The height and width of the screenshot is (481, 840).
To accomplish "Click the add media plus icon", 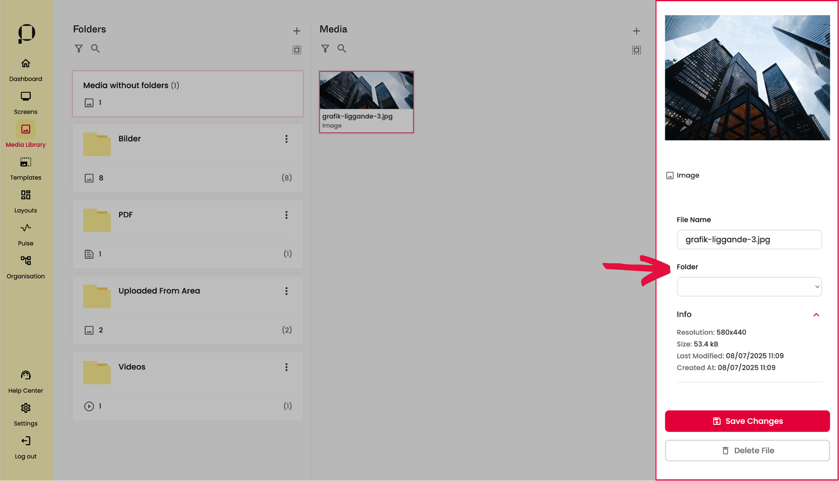I will 636,31.
